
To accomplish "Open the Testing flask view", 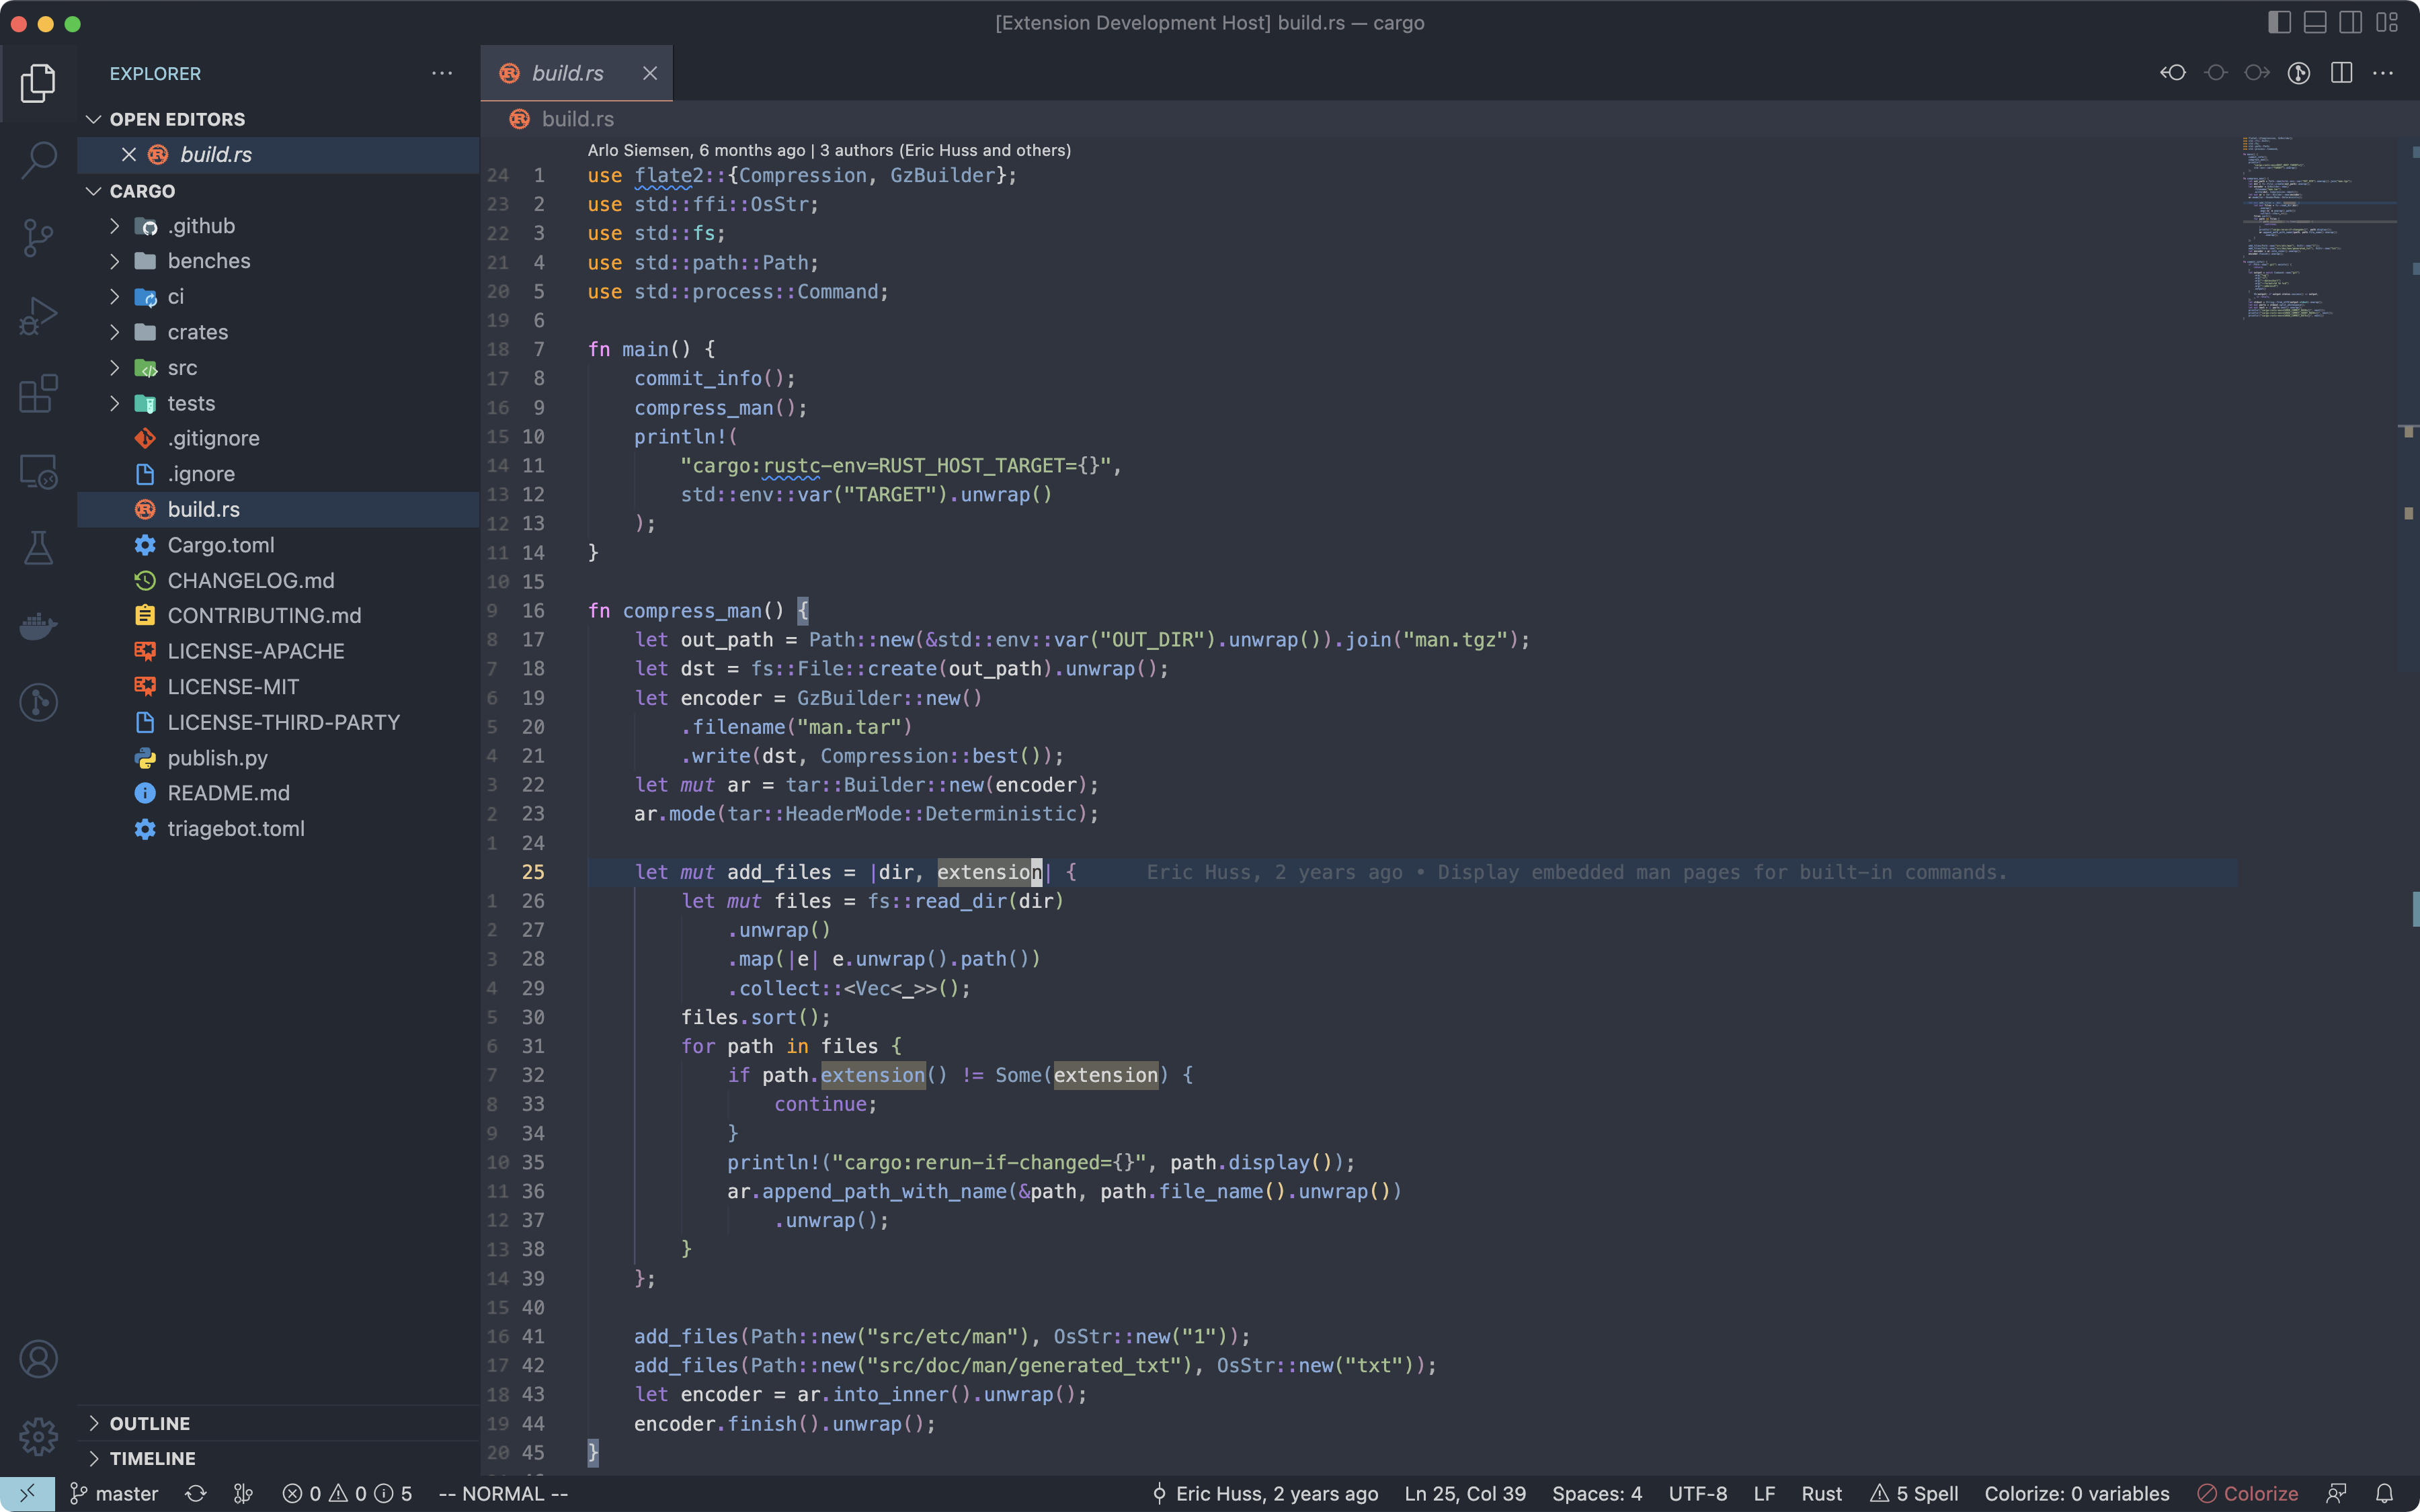I will click(38, 548).
